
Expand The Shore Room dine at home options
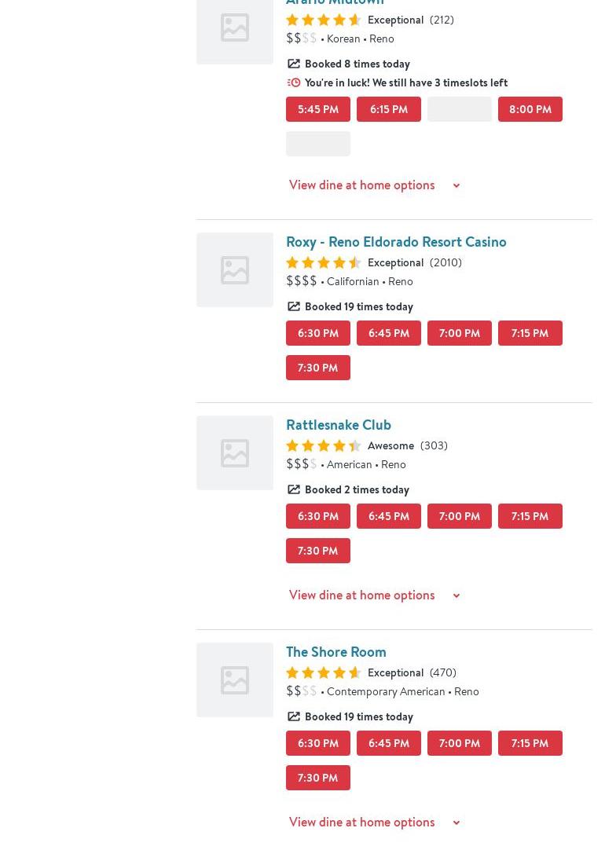(374, 822)
